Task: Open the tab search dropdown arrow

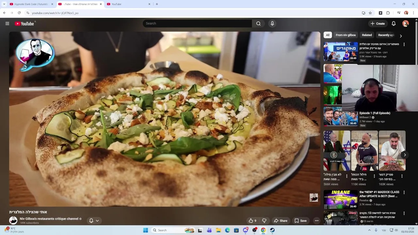Action: [x=4, y=4]
